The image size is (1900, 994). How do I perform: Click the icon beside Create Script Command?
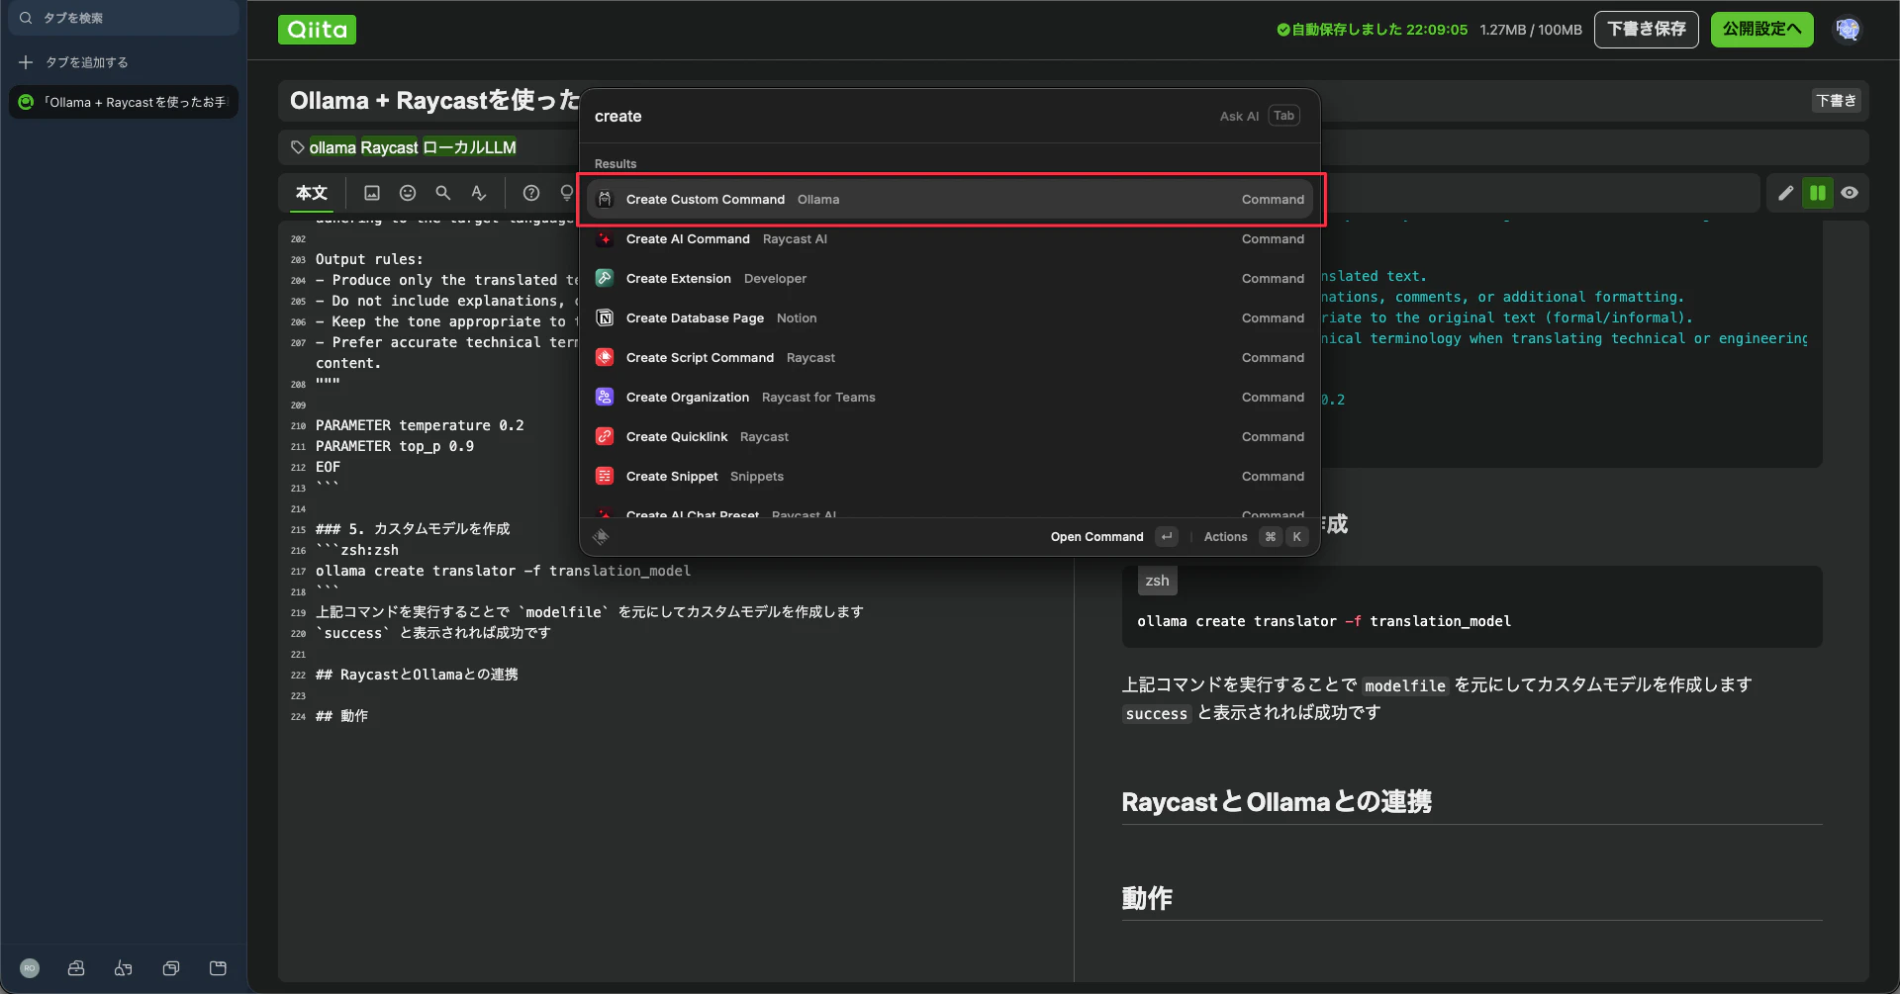pyautogui.click(x=605, y=357)
